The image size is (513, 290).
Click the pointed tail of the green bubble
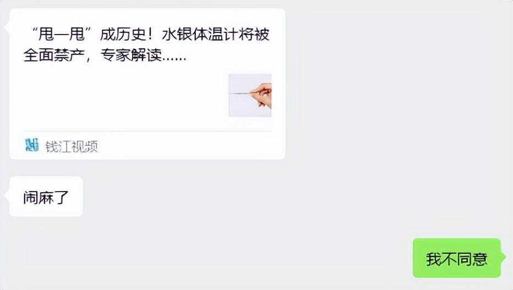(504, 256)
